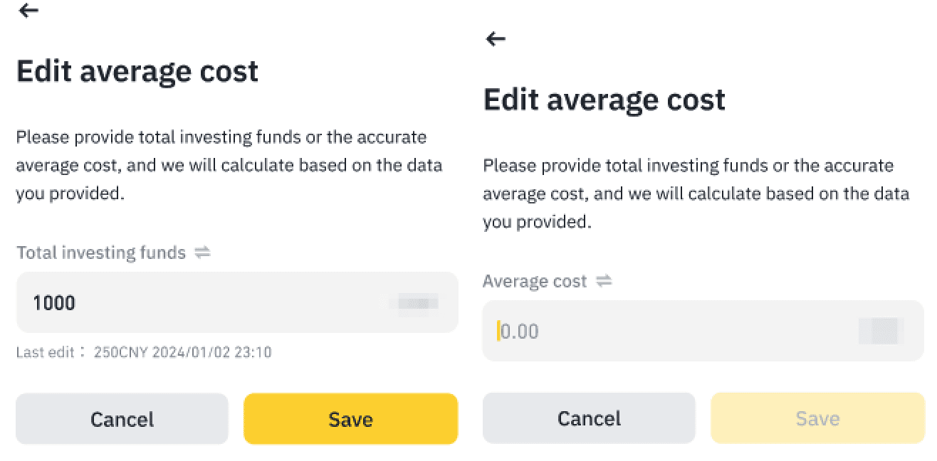Click the description paragraph above the Average cost label
This screenshot has height=461, width=937.
pyautogui.click(x=696, y=194)
